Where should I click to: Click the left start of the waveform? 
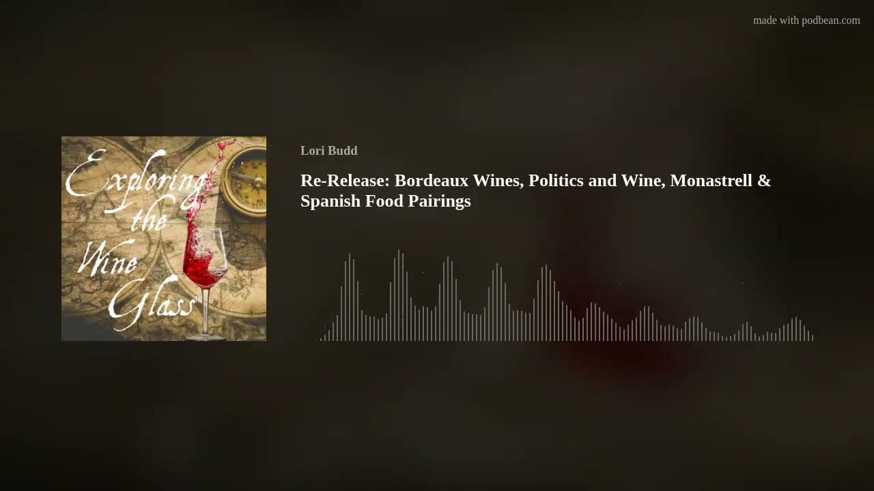click(321, 339)
